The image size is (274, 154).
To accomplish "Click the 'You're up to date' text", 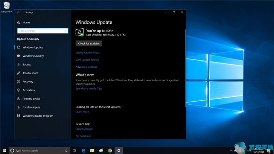I will click(x=100, y=30).
